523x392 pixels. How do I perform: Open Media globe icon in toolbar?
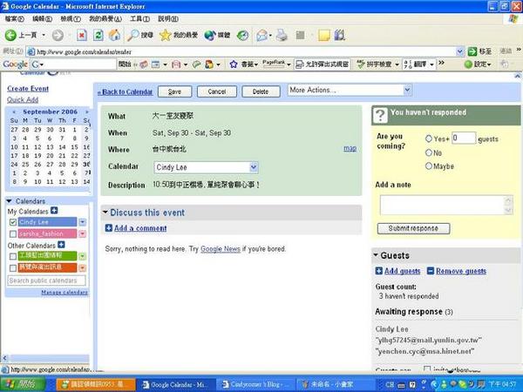pyautogui.click(x=210, y=35)
